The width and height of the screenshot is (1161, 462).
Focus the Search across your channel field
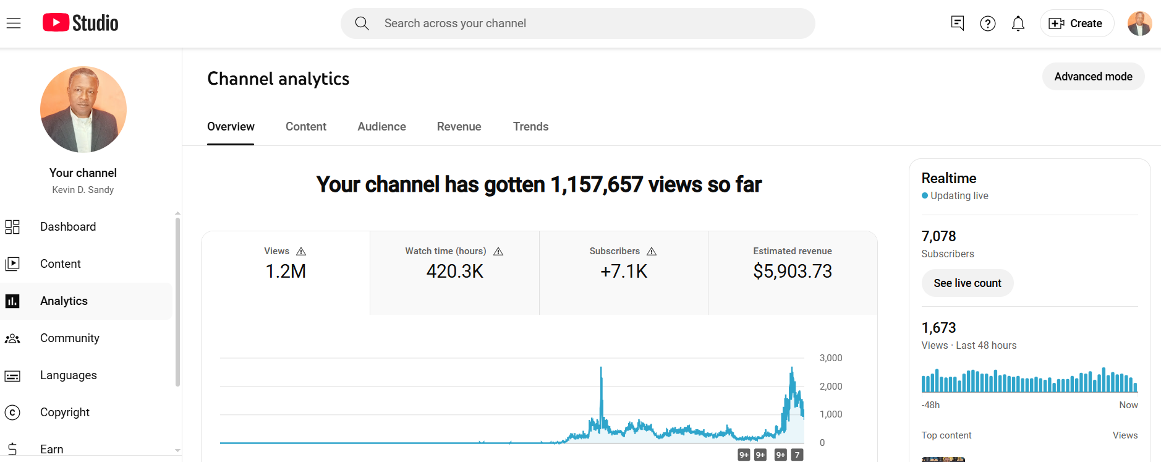click(578, 24)
